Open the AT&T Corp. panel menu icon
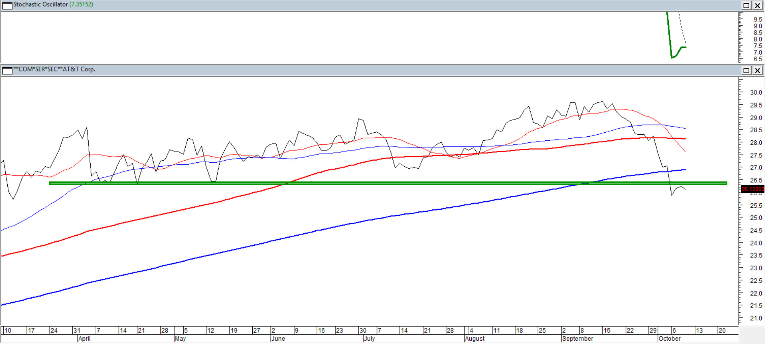 [7, 71]
